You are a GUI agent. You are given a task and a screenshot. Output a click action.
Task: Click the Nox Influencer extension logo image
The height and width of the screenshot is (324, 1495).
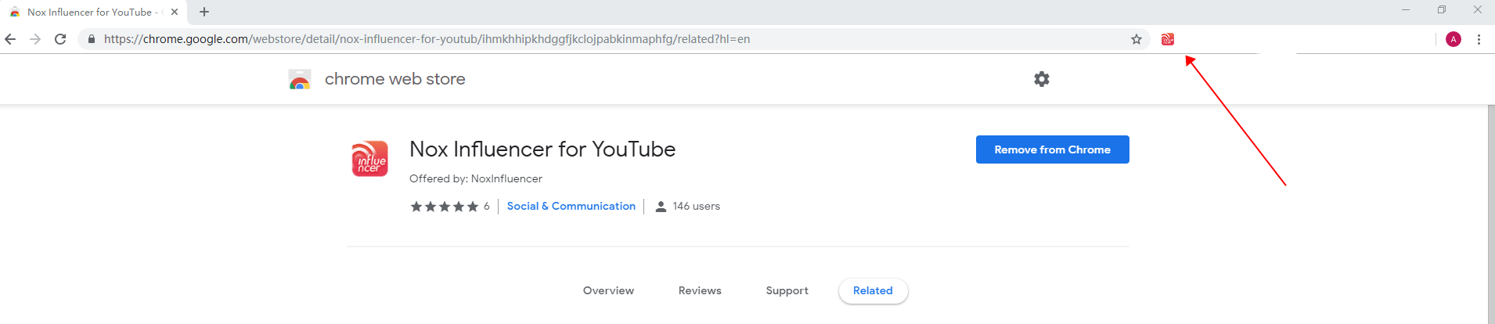(x=370, y=158)
